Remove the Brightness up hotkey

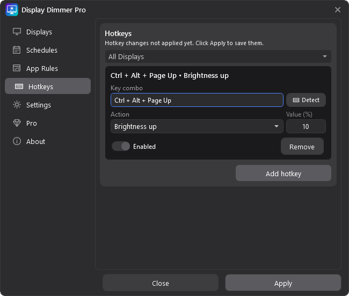pos(302,147)
